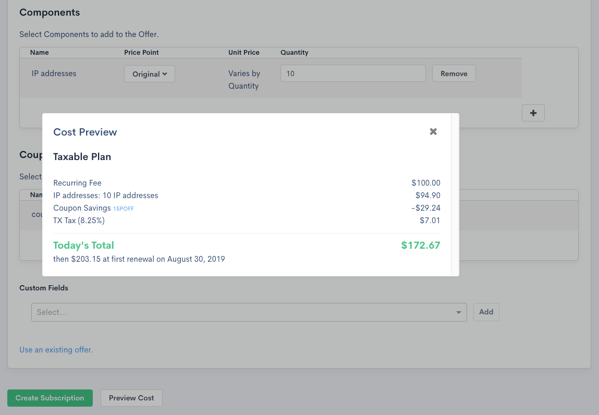Click the Today's Total label
Screen dimensions: 599x415
pyautogui.click(x=83, y=246)
